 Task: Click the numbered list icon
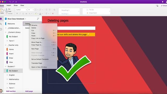point(40,10)
